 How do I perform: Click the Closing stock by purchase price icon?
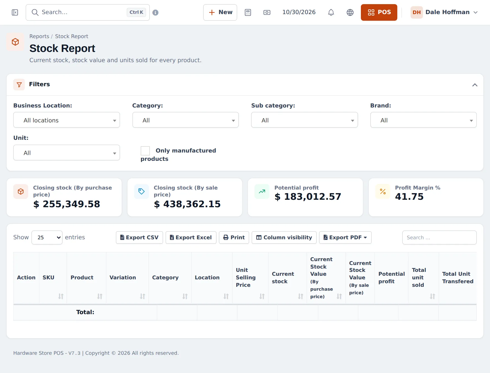click(21, 191)
